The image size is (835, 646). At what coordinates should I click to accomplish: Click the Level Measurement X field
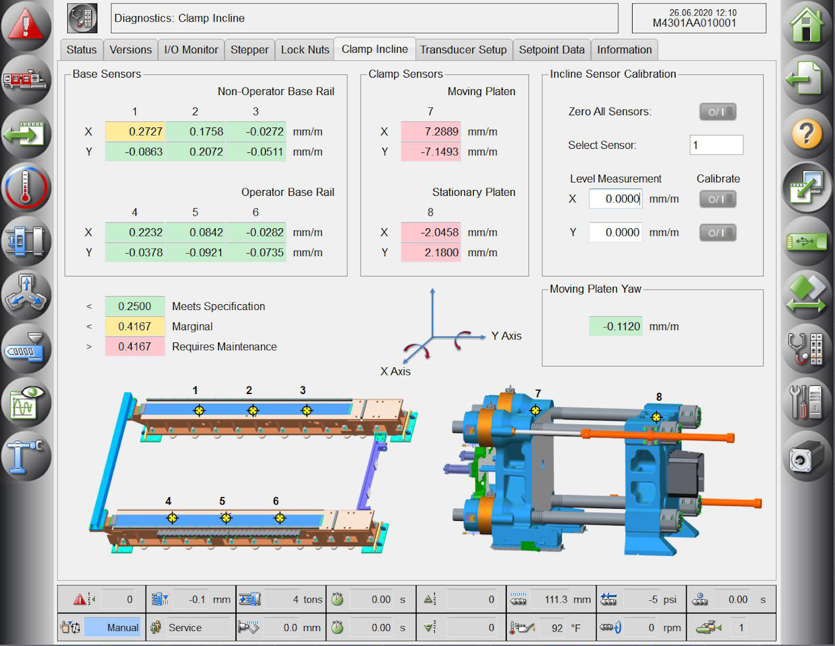coord(615,199)
